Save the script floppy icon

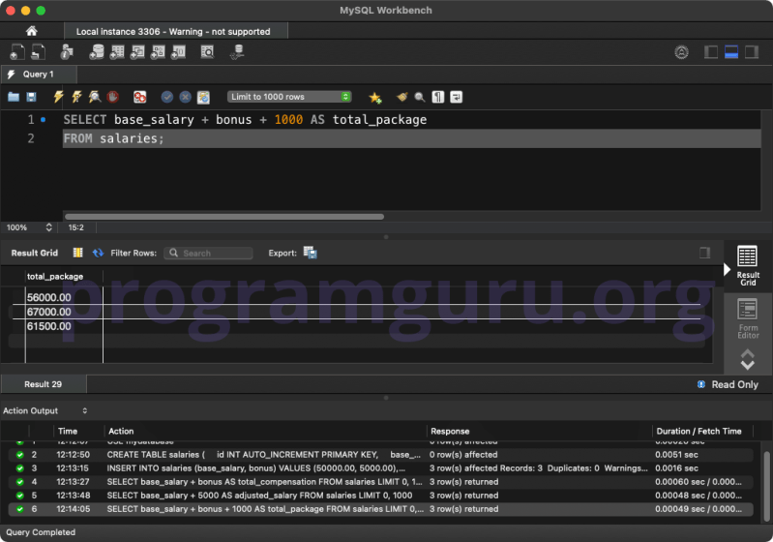[x=31, y=97]
